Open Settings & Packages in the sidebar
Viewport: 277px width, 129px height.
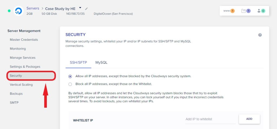tap(25, 67)
